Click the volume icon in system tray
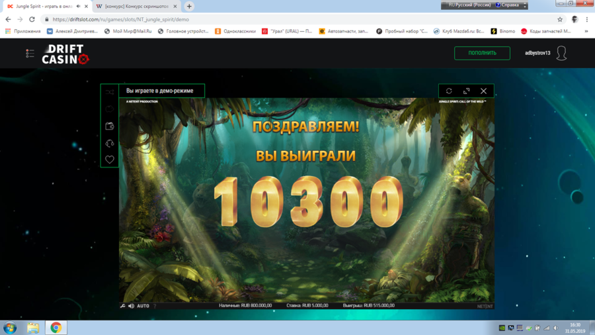Viewport: 595px width, 335px height. pyautogui.click(x=555, y=328)
